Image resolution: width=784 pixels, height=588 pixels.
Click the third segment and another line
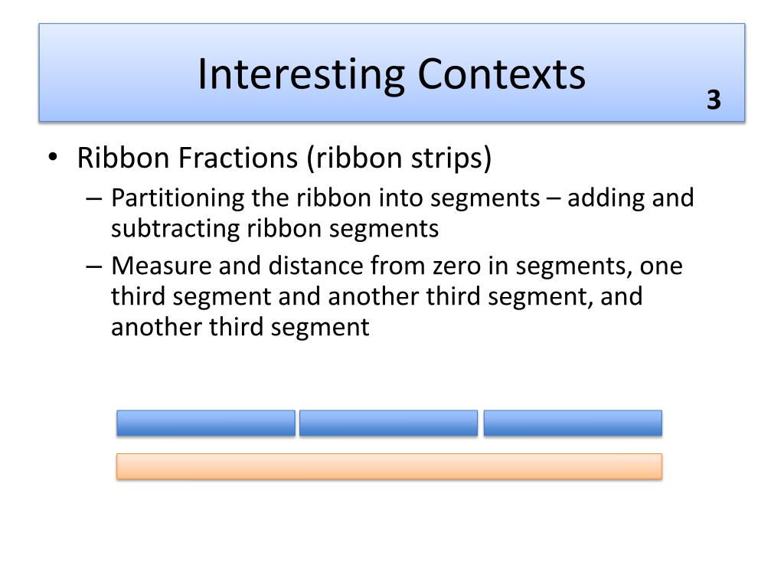tap(377, 296)
